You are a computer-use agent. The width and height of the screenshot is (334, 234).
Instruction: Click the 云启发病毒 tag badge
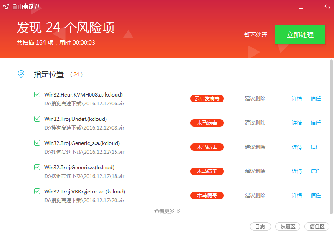point(207,99)
